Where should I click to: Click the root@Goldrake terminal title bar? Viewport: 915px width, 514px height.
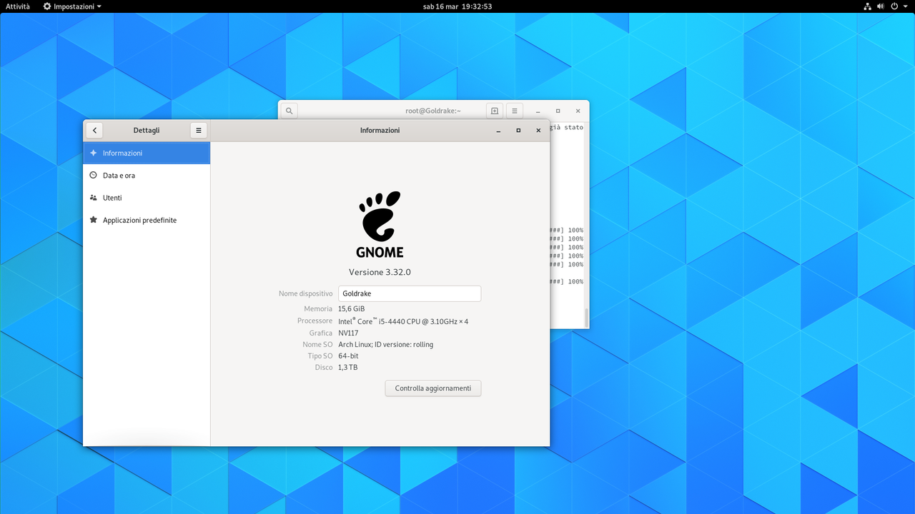tap(433, 111)
